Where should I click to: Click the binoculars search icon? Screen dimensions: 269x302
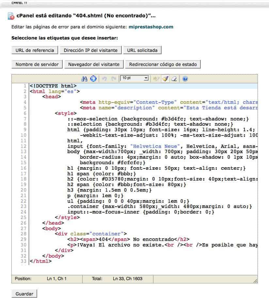pos(84,79)
